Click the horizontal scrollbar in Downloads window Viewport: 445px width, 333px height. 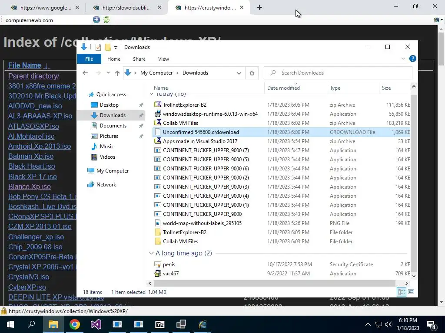[x=274, y=283]
